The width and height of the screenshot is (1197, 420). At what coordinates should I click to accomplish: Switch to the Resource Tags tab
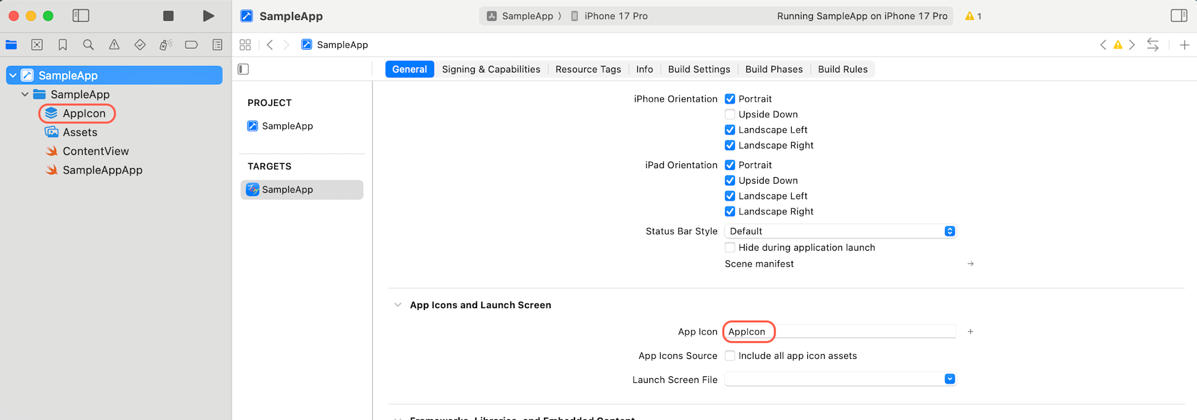[588, 69]
